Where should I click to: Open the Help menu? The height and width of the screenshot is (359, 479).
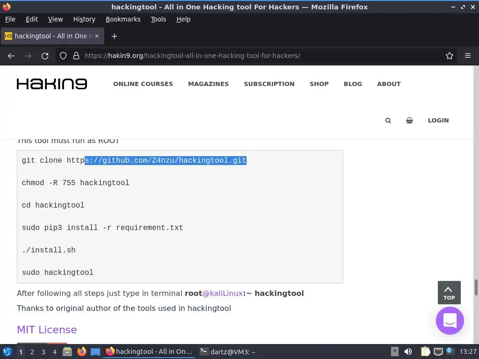(183, 19)
